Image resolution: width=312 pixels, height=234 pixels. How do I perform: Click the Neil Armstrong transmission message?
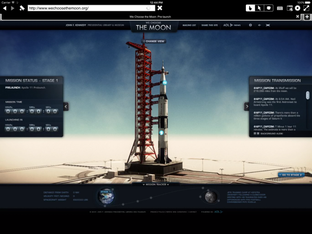pos(275,102)
